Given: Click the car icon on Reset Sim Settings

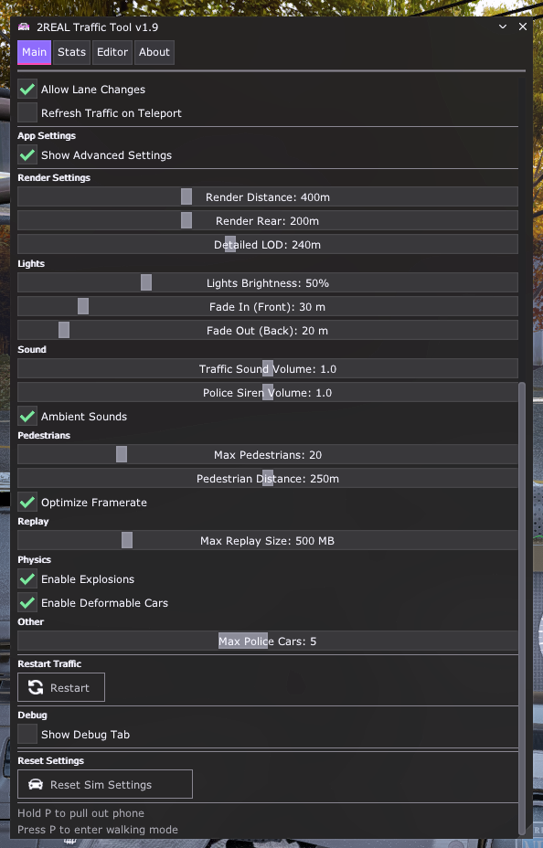Looking at the screenshot, I should click(x=35, y=784).
